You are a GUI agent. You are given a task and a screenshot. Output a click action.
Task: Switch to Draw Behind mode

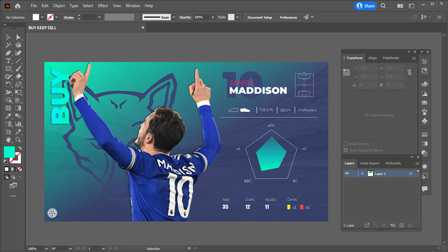pyautogui.click(x=13, y=177)
